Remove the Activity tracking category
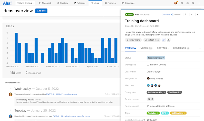Screen dimensions: 204x121 pyautogui.click(x=164, y=92)
